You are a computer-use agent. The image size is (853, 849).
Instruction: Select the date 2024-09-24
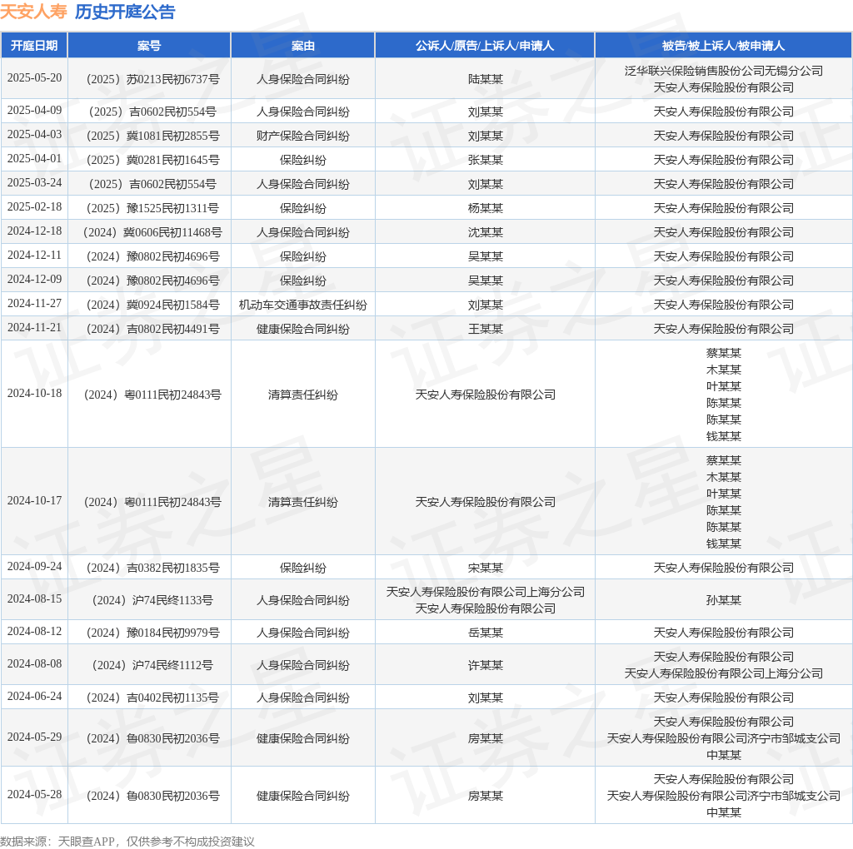tap(34, 567)
